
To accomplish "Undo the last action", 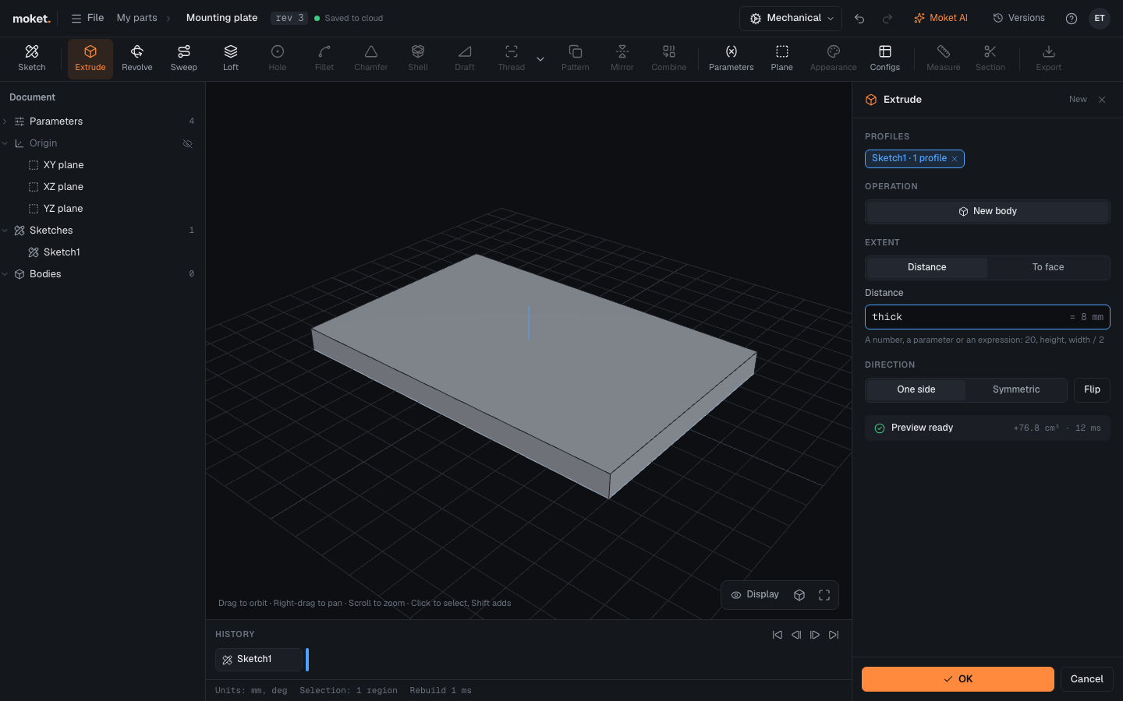I will click(859, 19).
